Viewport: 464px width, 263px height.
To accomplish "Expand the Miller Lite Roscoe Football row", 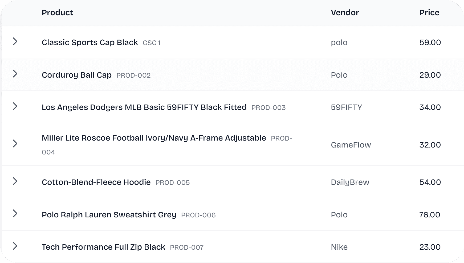I will point(15,144).
